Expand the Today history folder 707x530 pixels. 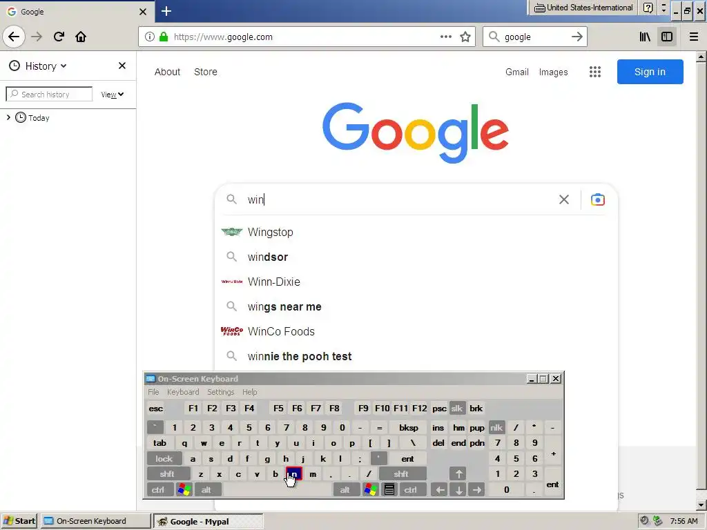8,117
